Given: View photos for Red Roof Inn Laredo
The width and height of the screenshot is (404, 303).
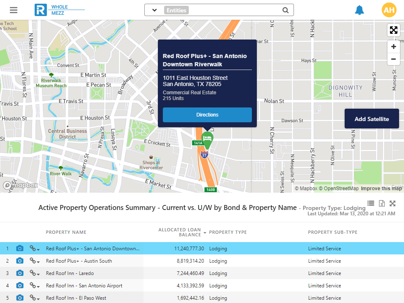Looking at the screenshot, I should click(20, 273).
